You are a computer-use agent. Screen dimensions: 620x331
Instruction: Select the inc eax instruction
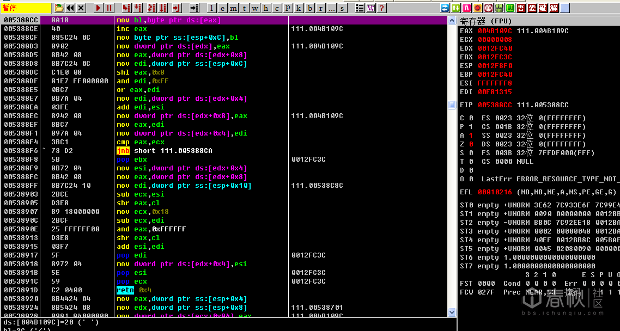pyautogui.click(x=132, y=29)
